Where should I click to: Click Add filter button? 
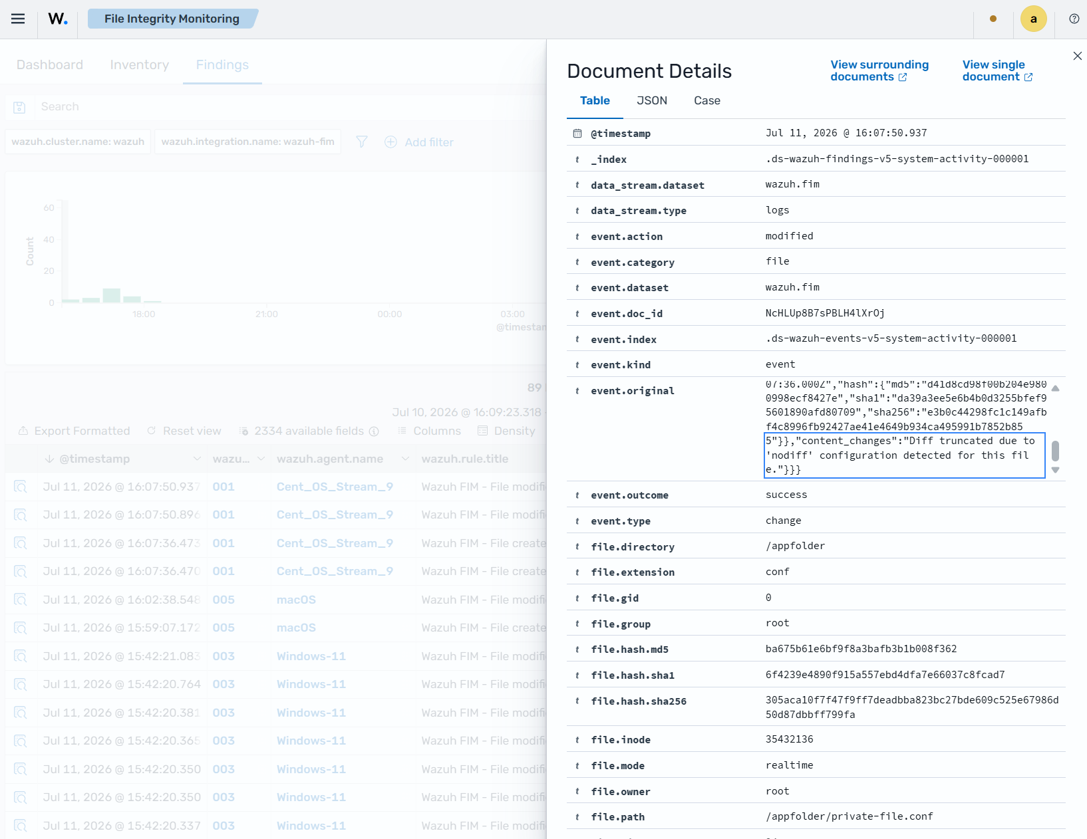point(419,142)
